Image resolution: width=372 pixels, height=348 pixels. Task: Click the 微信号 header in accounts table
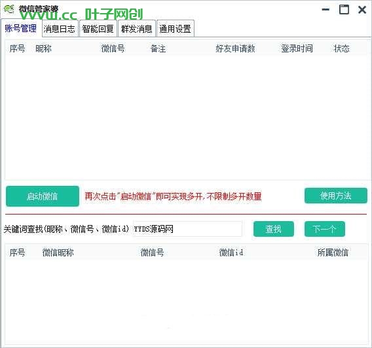point(113,48)
